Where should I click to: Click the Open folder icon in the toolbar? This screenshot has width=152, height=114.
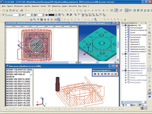(13, 10)
